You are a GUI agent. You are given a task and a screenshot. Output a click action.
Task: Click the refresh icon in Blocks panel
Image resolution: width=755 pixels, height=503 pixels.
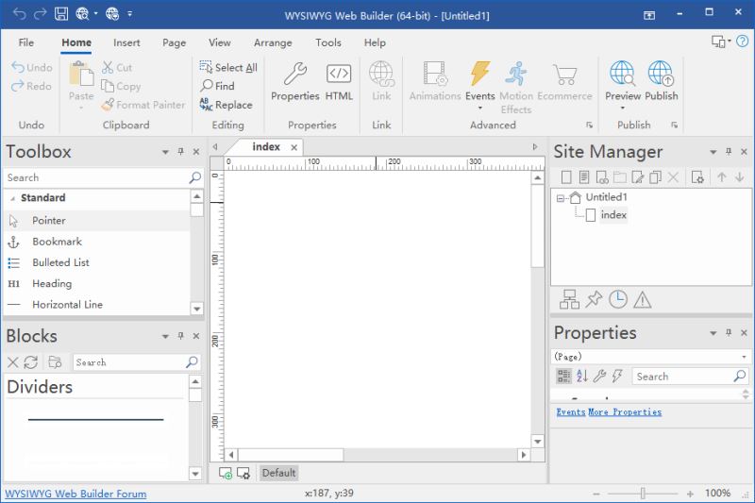point(31,362)
